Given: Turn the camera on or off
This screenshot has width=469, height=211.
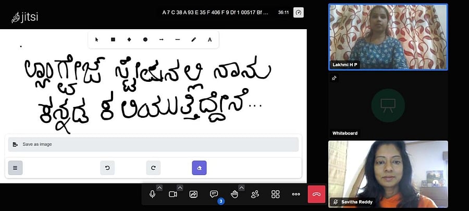Looking at the screenshot, I should pyautogui.click(x=172, y=194).
